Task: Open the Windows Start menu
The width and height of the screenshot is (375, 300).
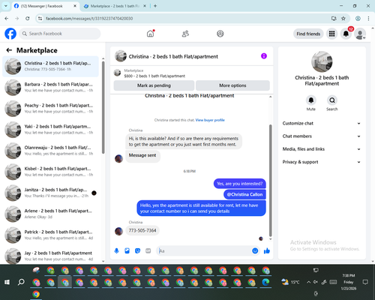Action: click(x=7, y=282)
